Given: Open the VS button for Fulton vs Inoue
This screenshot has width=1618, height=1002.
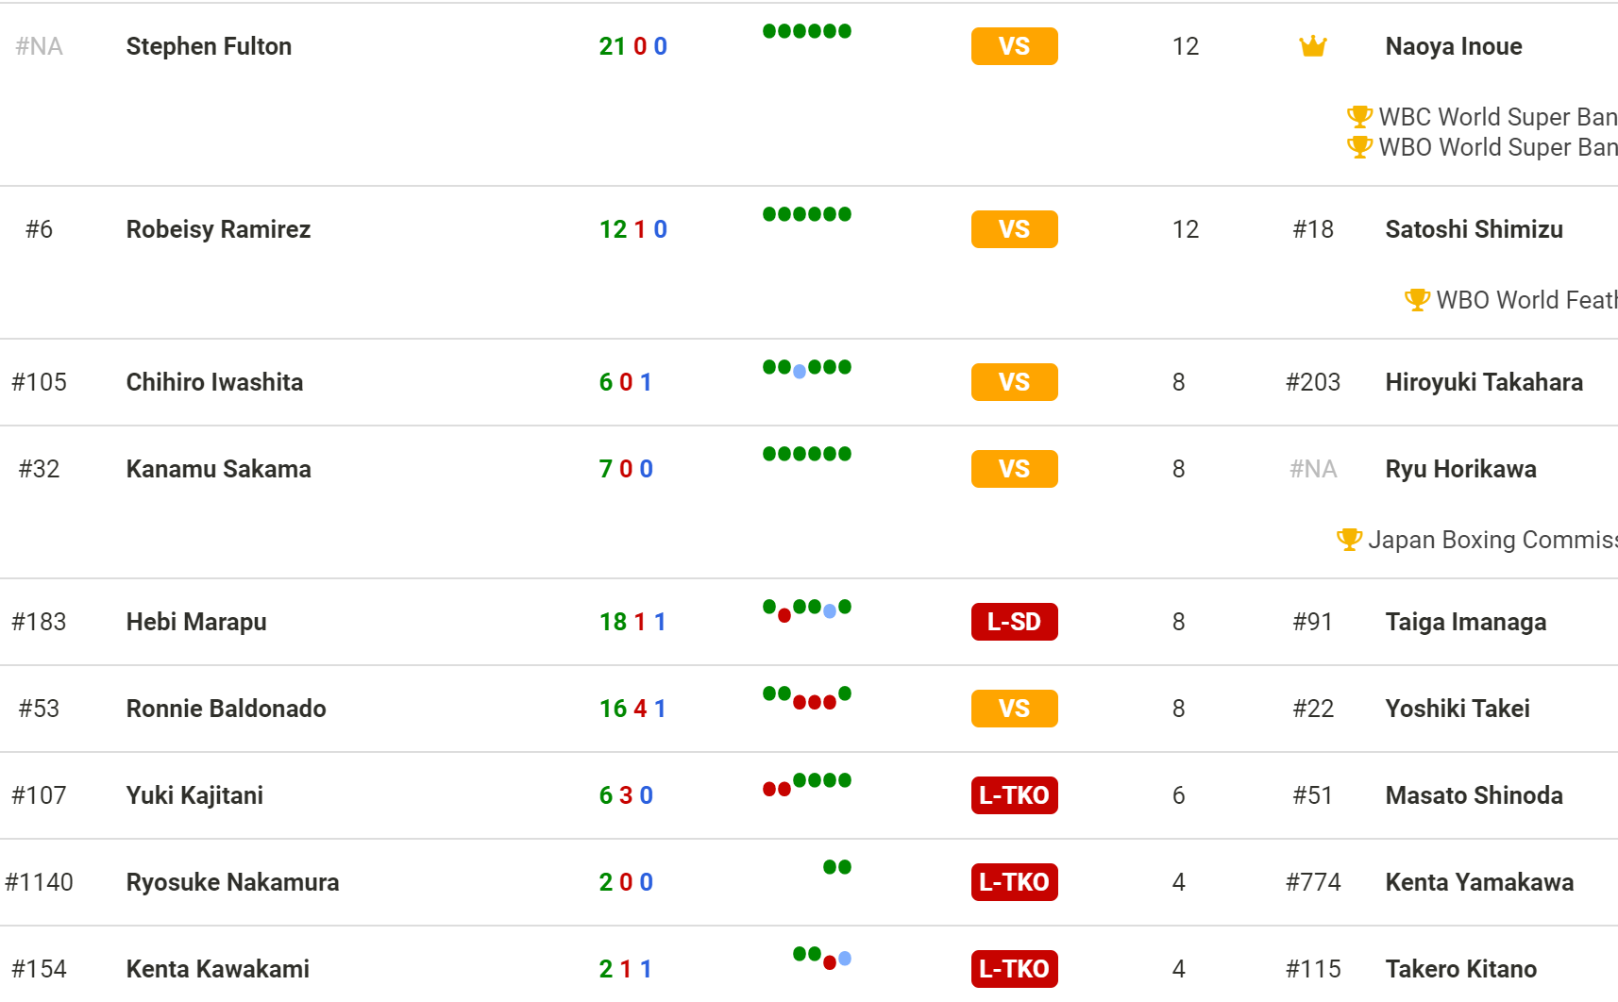Looking at the screenshot, I should 1014,46.
